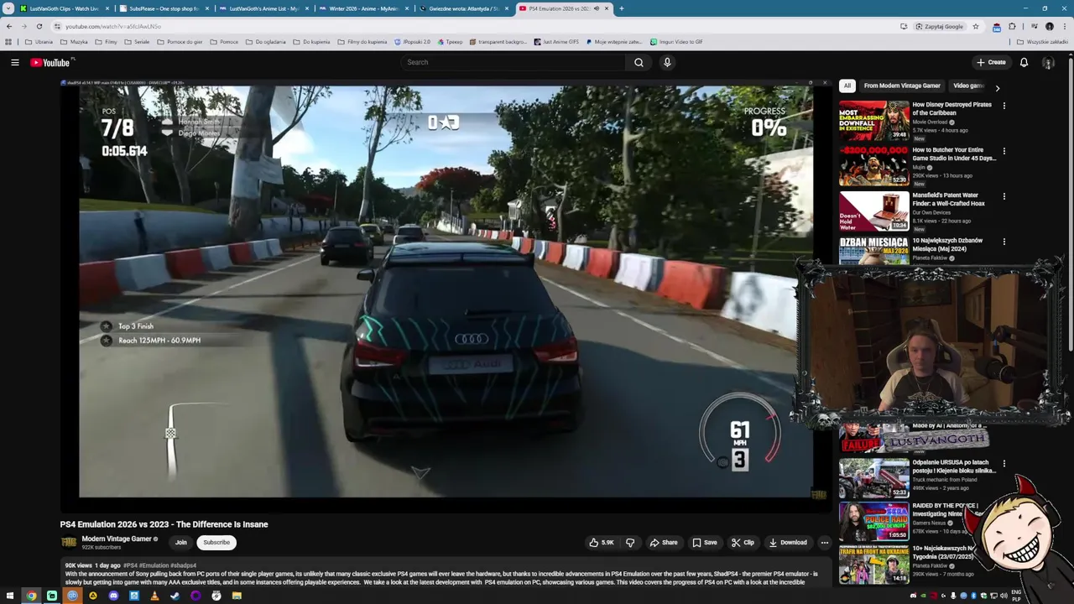Switch to Winter 2026 Anime tab
Screen dimensions: 1074x604
tap(363, 8)
